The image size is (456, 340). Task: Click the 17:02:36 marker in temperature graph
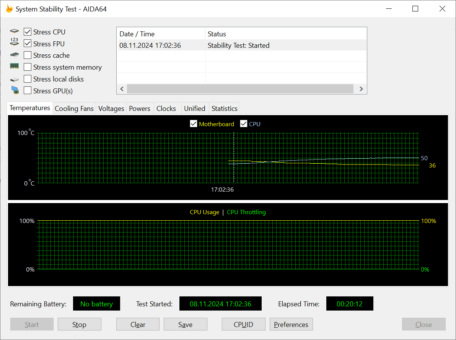[222, 189]
